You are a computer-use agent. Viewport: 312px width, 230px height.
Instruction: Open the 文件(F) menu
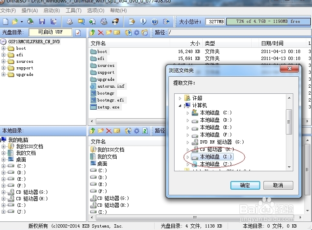pyautogui.click(x=8, y=11)
